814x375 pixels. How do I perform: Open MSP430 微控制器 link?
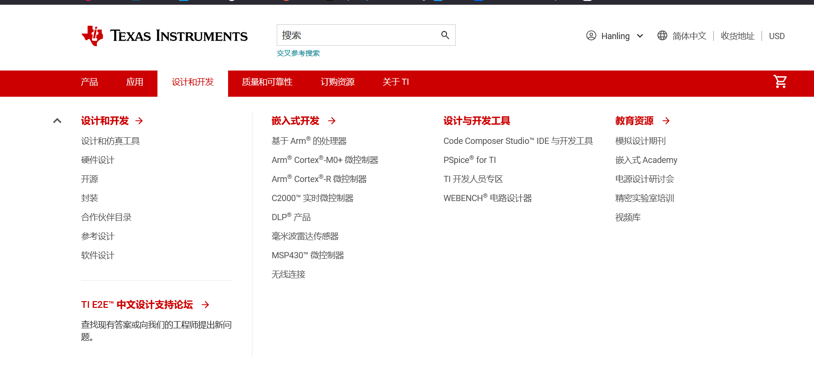tap(308, 255)
